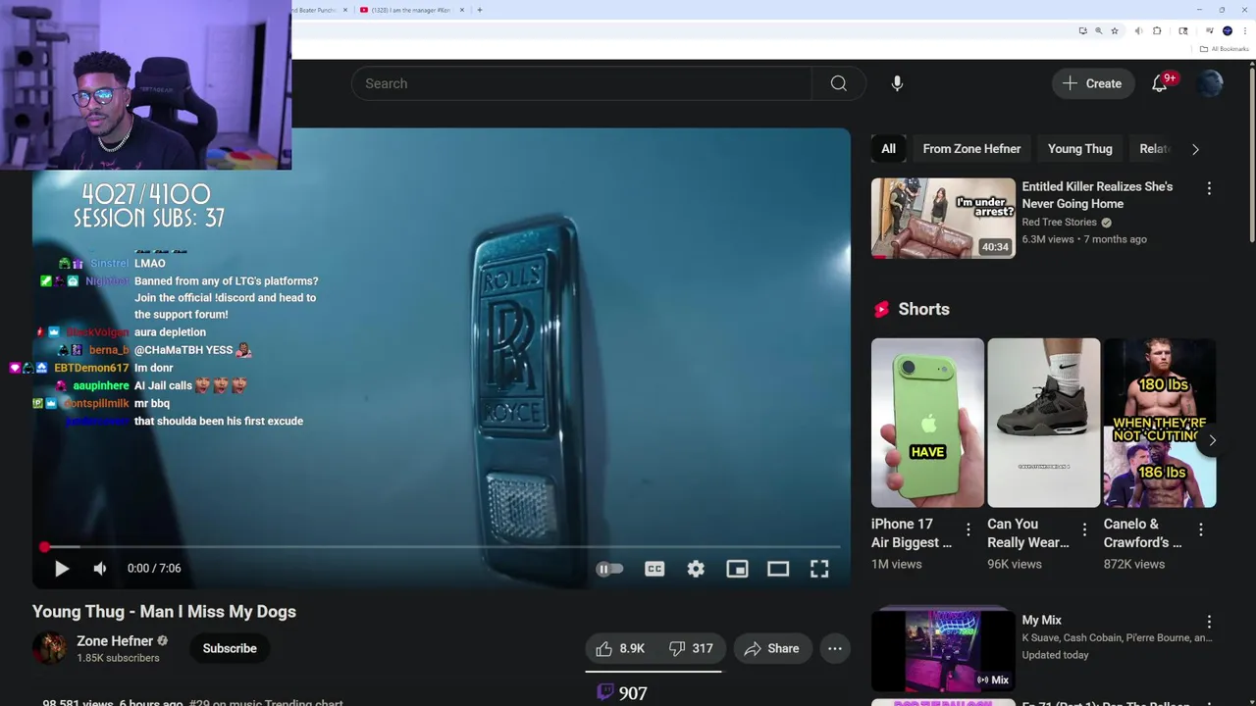
Task: Open browser zoom magnifier icon
Action: pyautogui.click(x=1099, y=30)
